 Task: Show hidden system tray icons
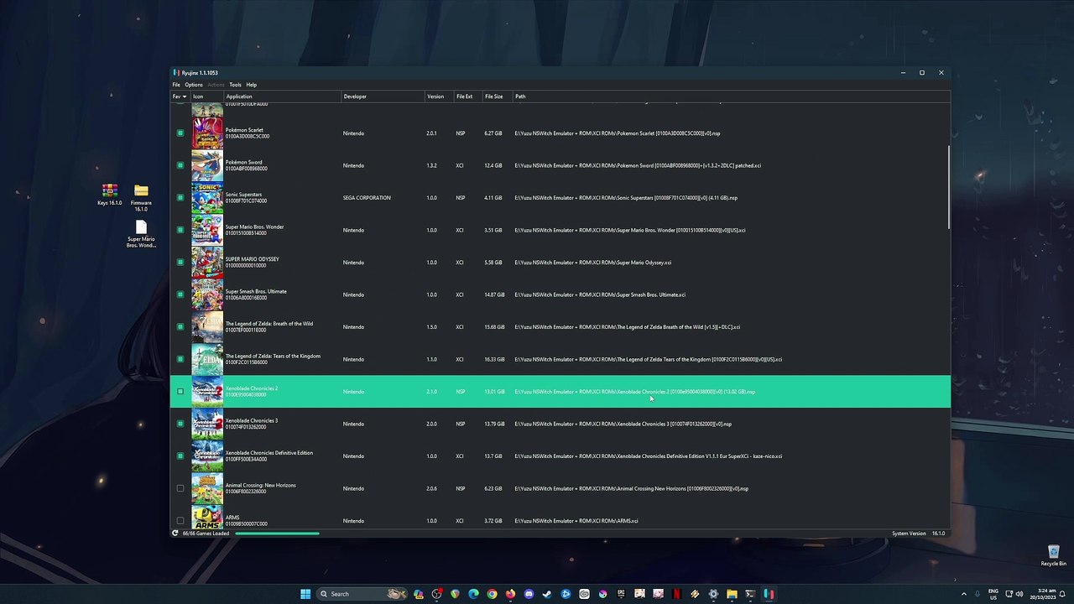[x=963, y=594]
